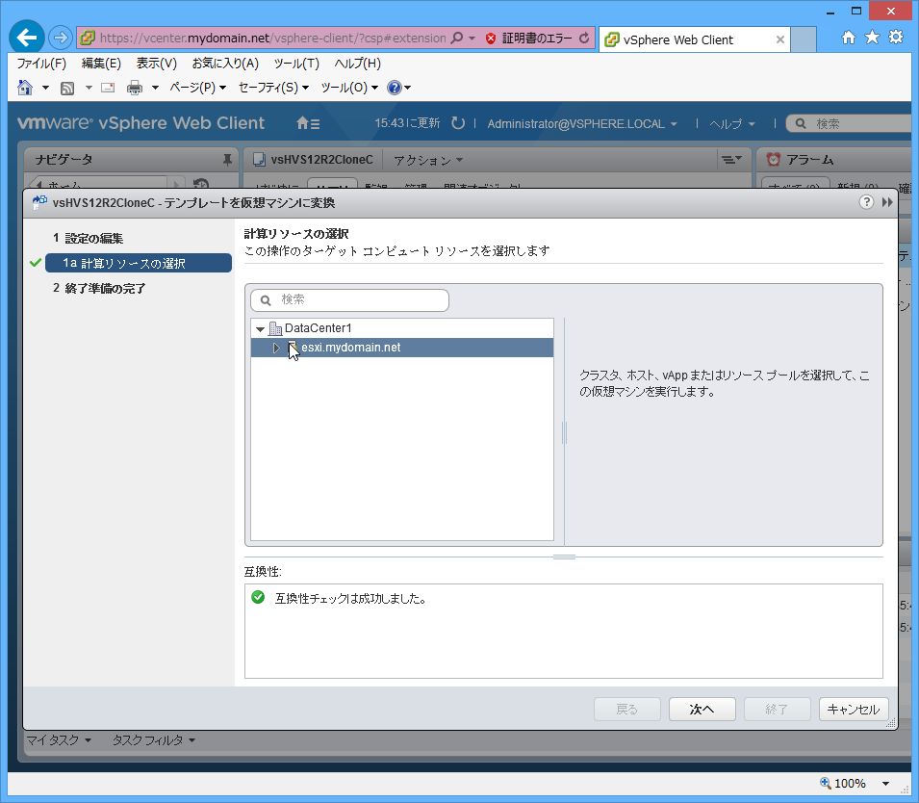Open the zoom level dropdown arrow in status bar
This screenshot has height=803, width=919.
click(x=885, y=784)
